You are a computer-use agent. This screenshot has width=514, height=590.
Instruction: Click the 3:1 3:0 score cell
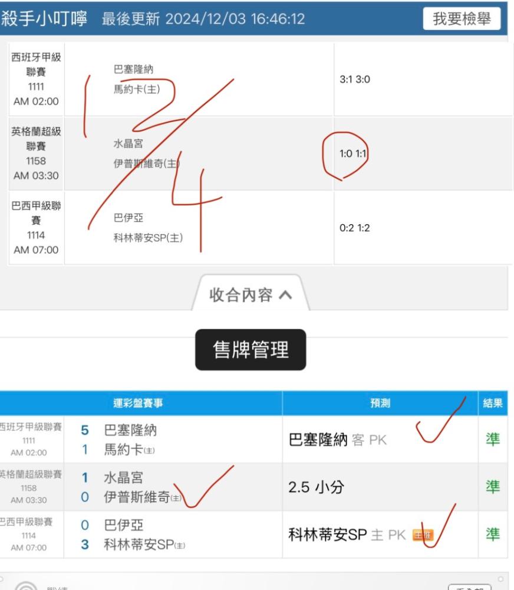[x=355, y=80]
